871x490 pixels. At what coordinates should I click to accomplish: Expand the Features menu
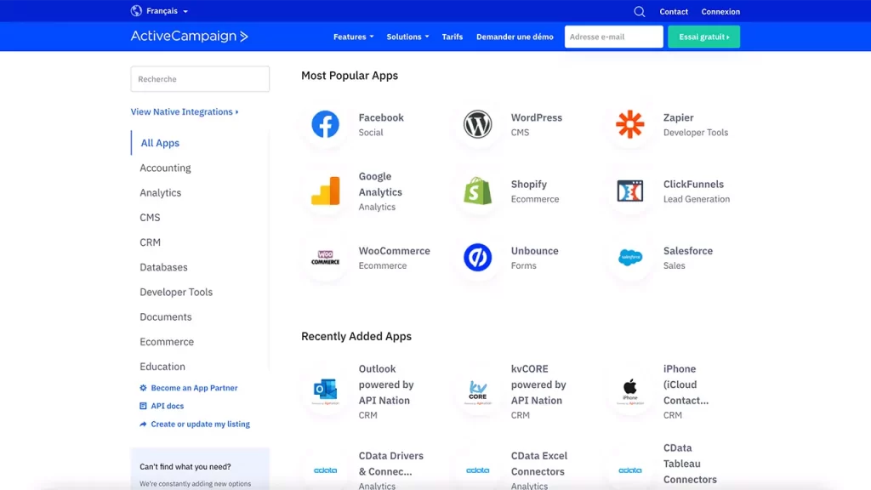[353, 37]
